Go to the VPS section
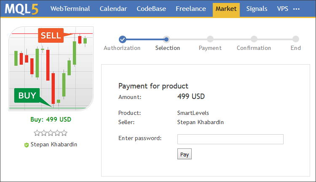 click(283, 9)
